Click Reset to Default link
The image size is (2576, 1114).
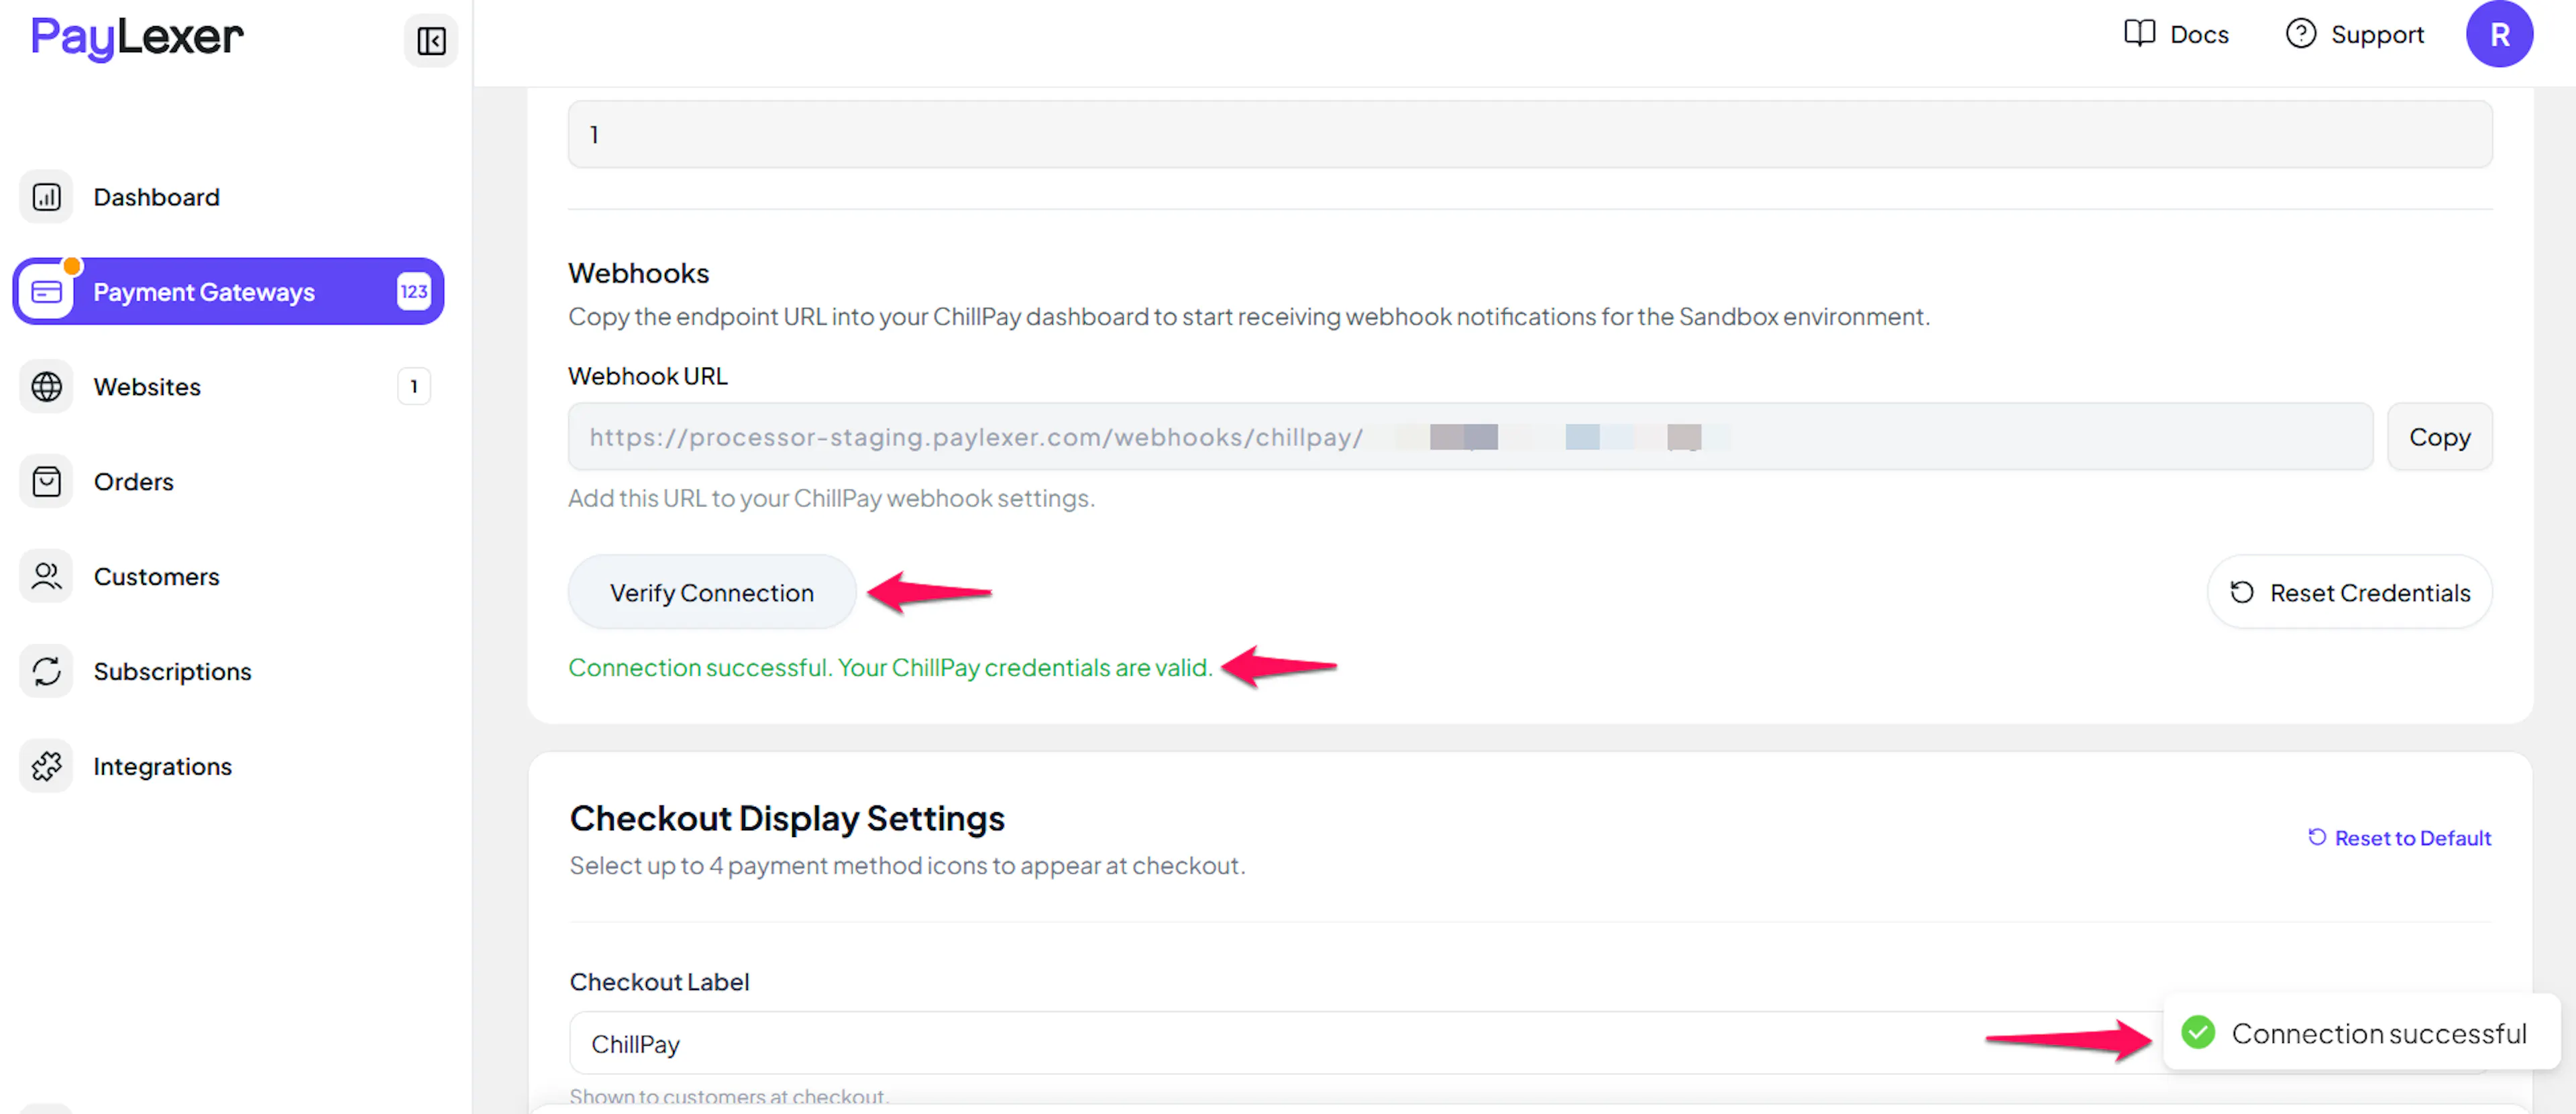2399,838
